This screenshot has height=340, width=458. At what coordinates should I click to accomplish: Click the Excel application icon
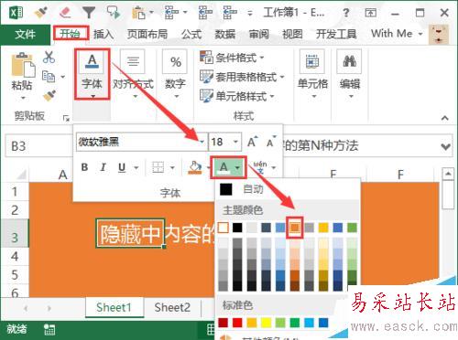click(16, 13)
